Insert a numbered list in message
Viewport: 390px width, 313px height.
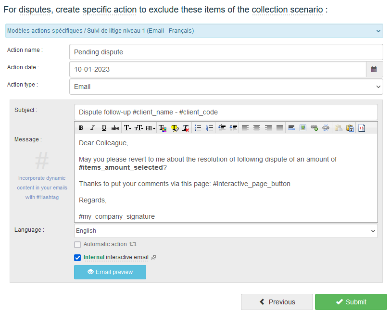(x=209, y=128)
